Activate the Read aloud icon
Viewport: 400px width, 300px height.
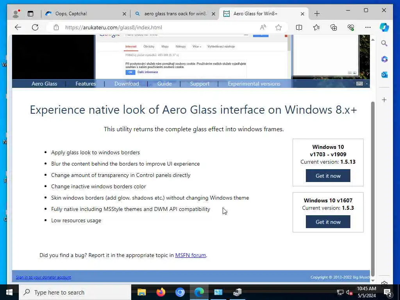coord(263,27)
